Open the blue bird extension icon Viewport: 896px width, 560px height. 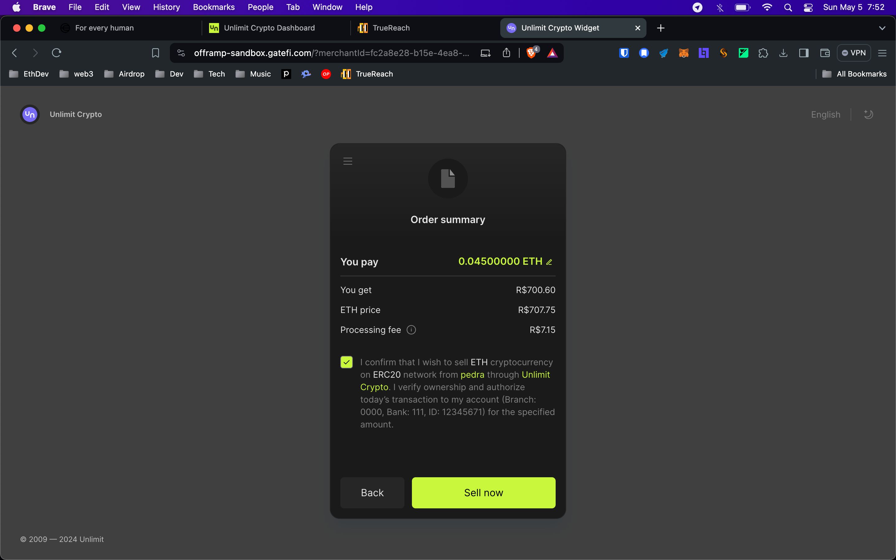[664, 53]
